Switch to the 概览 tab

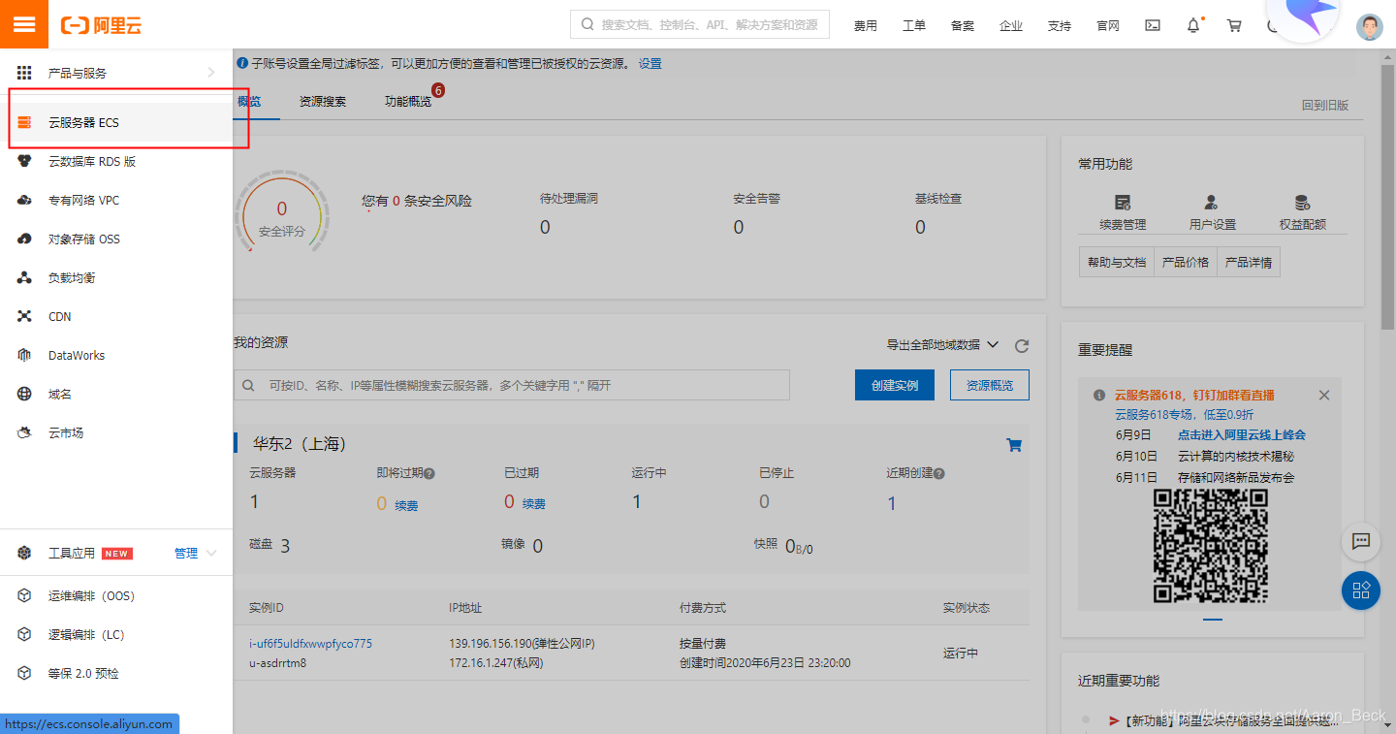249,102
